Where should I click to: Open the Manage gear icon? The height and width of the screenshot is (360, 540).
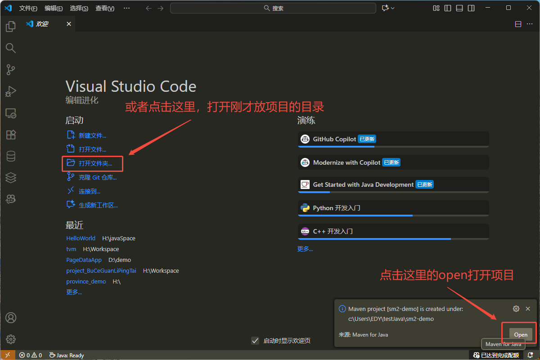coord(10,339)
